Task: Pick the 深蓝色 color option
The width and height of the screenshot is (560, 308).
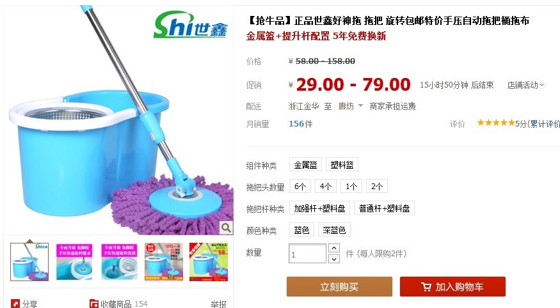Action: tap(334, 230)
